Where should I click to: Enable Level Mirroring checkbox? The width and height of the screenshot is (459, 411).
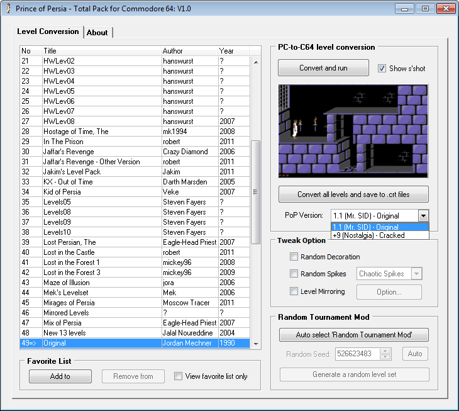pos(294,291)
